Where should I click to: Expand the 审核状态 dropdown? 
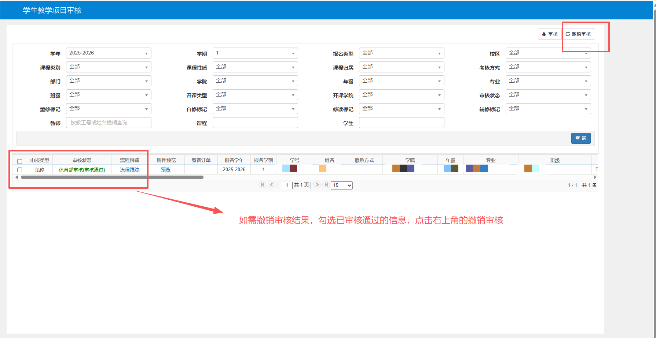[548, 95]
